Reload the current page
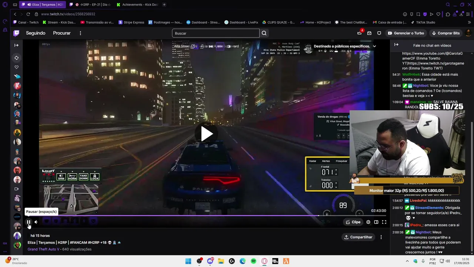474x267 pixels. tap(28, 14)
